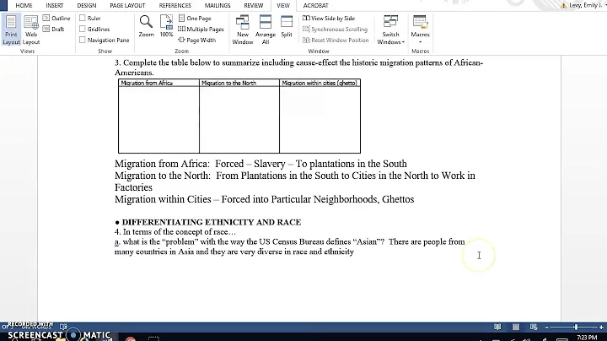Open the Zoom dialog magnifier

(x=147, y=26)
